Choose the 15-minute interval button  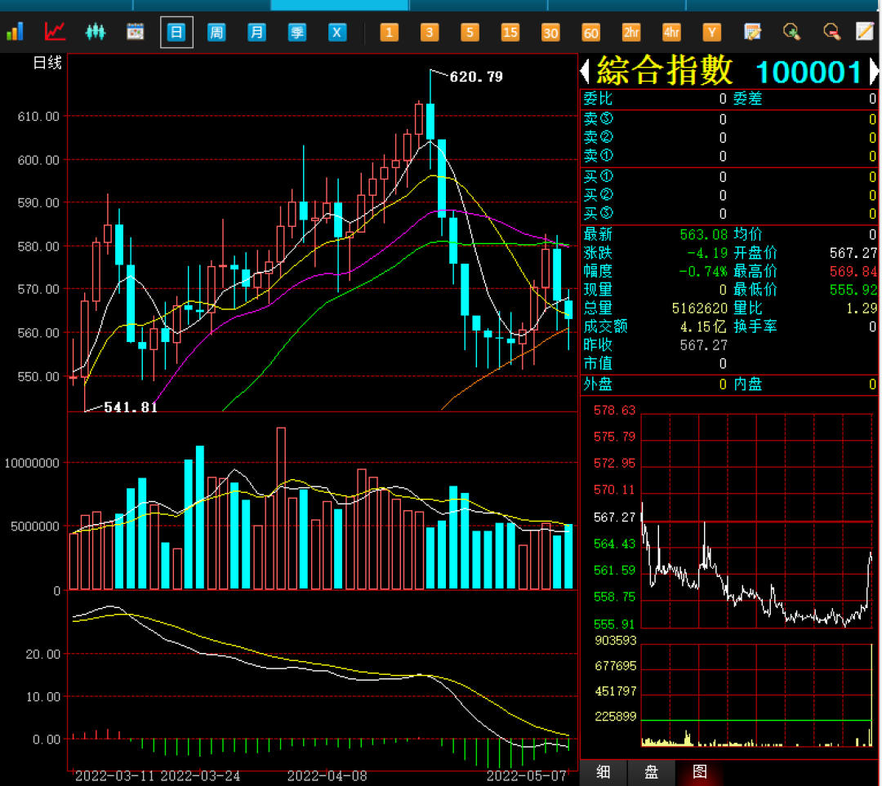click(x=510, y=32)
